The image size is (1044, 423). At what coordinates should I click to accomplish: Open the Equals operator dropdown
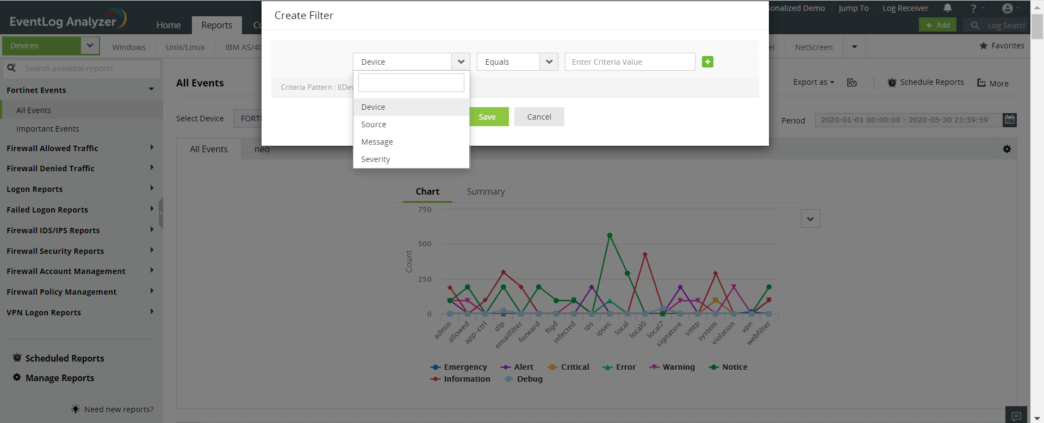517,62
